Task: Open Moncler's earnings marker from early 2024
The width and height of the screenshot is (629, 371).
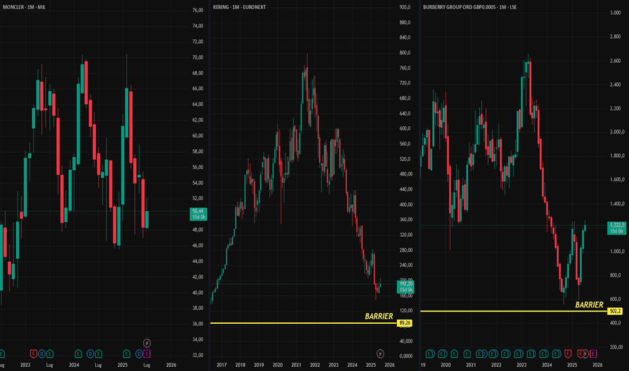Action: [78, 353]
